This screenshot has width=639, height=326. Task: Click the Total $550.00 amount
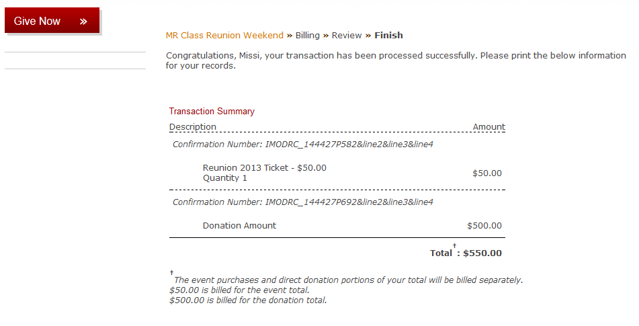tap(482, 253)
